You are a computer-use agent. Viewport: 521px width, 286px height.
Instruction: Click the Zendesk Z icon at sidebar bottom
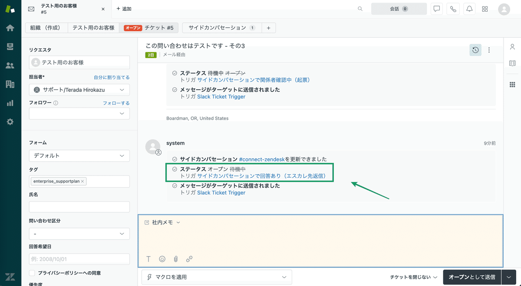(x=10, y=276)
